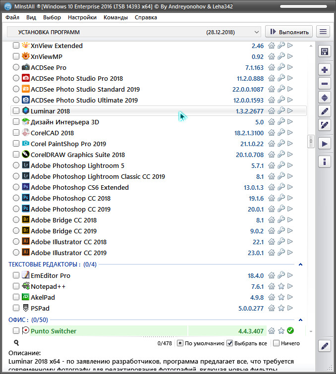Viewport: 336px width, 374px height.
Task: Check the Luminar 2018 checkbox
Action: click(x=16, y=111)
